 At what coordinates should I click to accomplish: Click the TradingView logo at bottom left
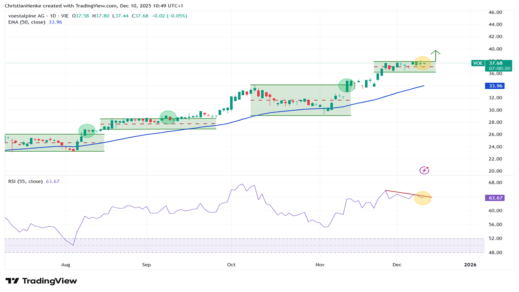click(41, 281)
